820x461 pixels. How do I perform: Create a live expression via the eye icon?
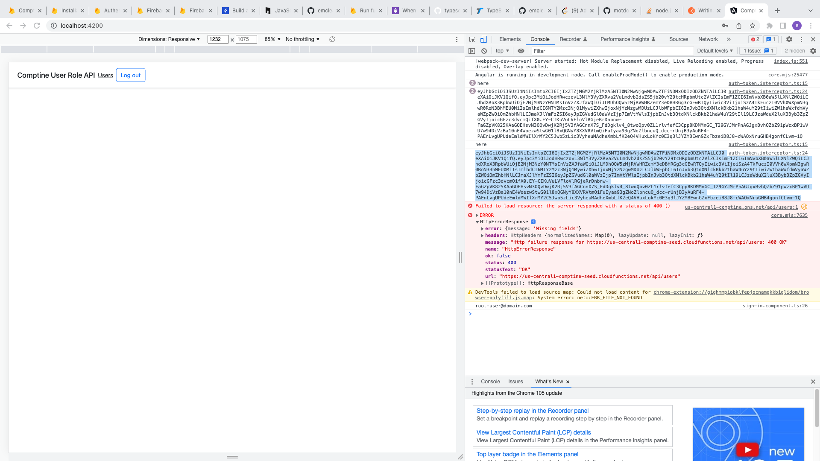tap(521, 51)
